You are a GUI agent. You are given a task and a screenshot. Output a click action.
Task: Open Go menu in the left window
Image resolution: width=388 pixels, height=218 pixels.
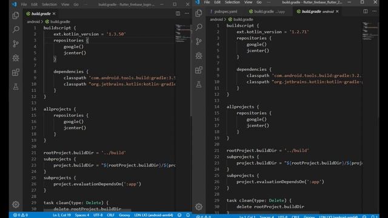coord(76,4)
